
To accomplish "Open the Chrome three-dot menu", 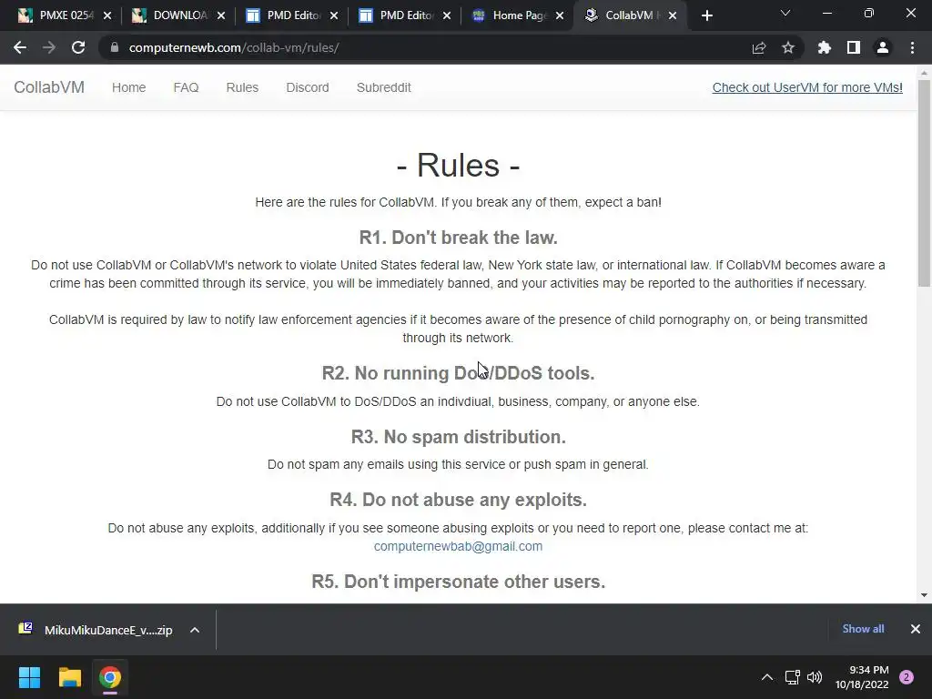I will click(x=912, y=47).
